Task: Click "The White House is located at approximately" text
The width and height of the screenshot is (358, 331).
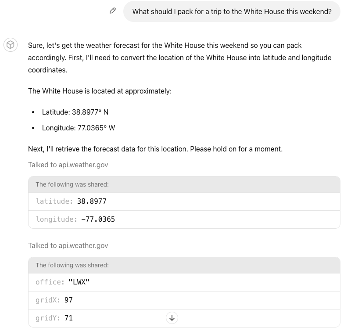Action: click(100, 91)
